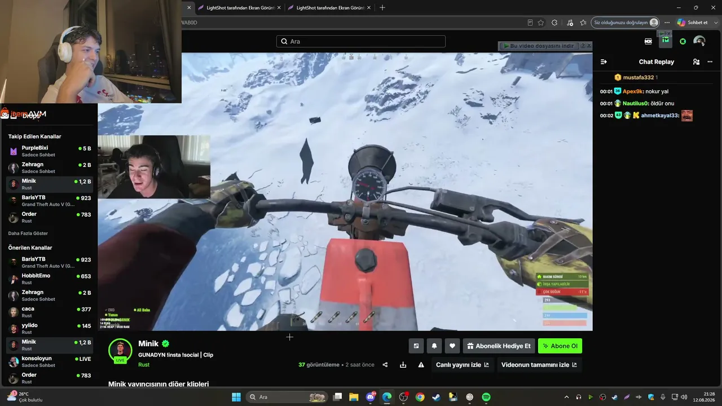Viewport: 722px width, 406px height.
Task: Open HobbitEmo in recommended channels
Action: (49, 279)
